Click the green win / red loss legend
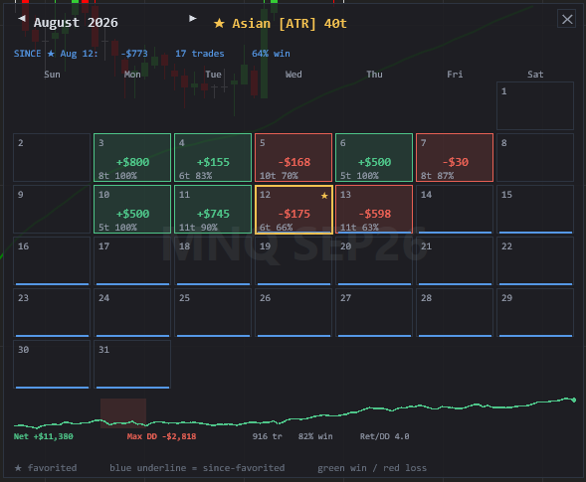The image size is (586, 482). click(x=372, y=468)
